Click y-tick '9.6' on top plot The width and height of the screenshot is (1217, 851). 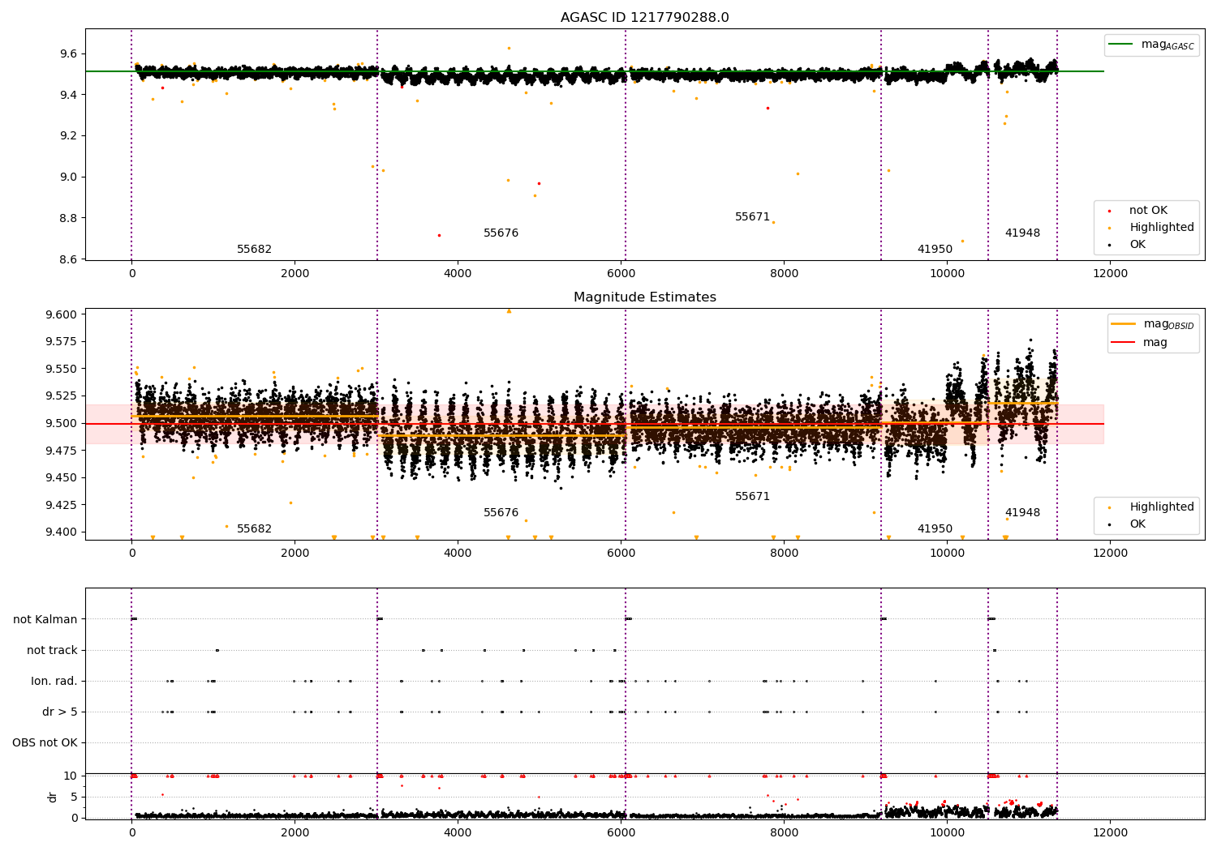tap(69, 54)
